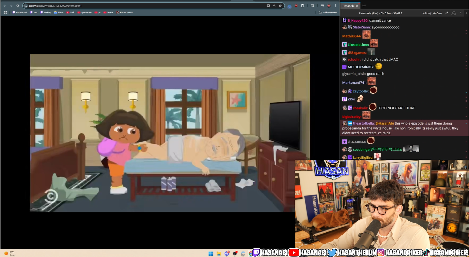
Task: Click username MEEHOYMINOY in chat
Action: point(361,67)
